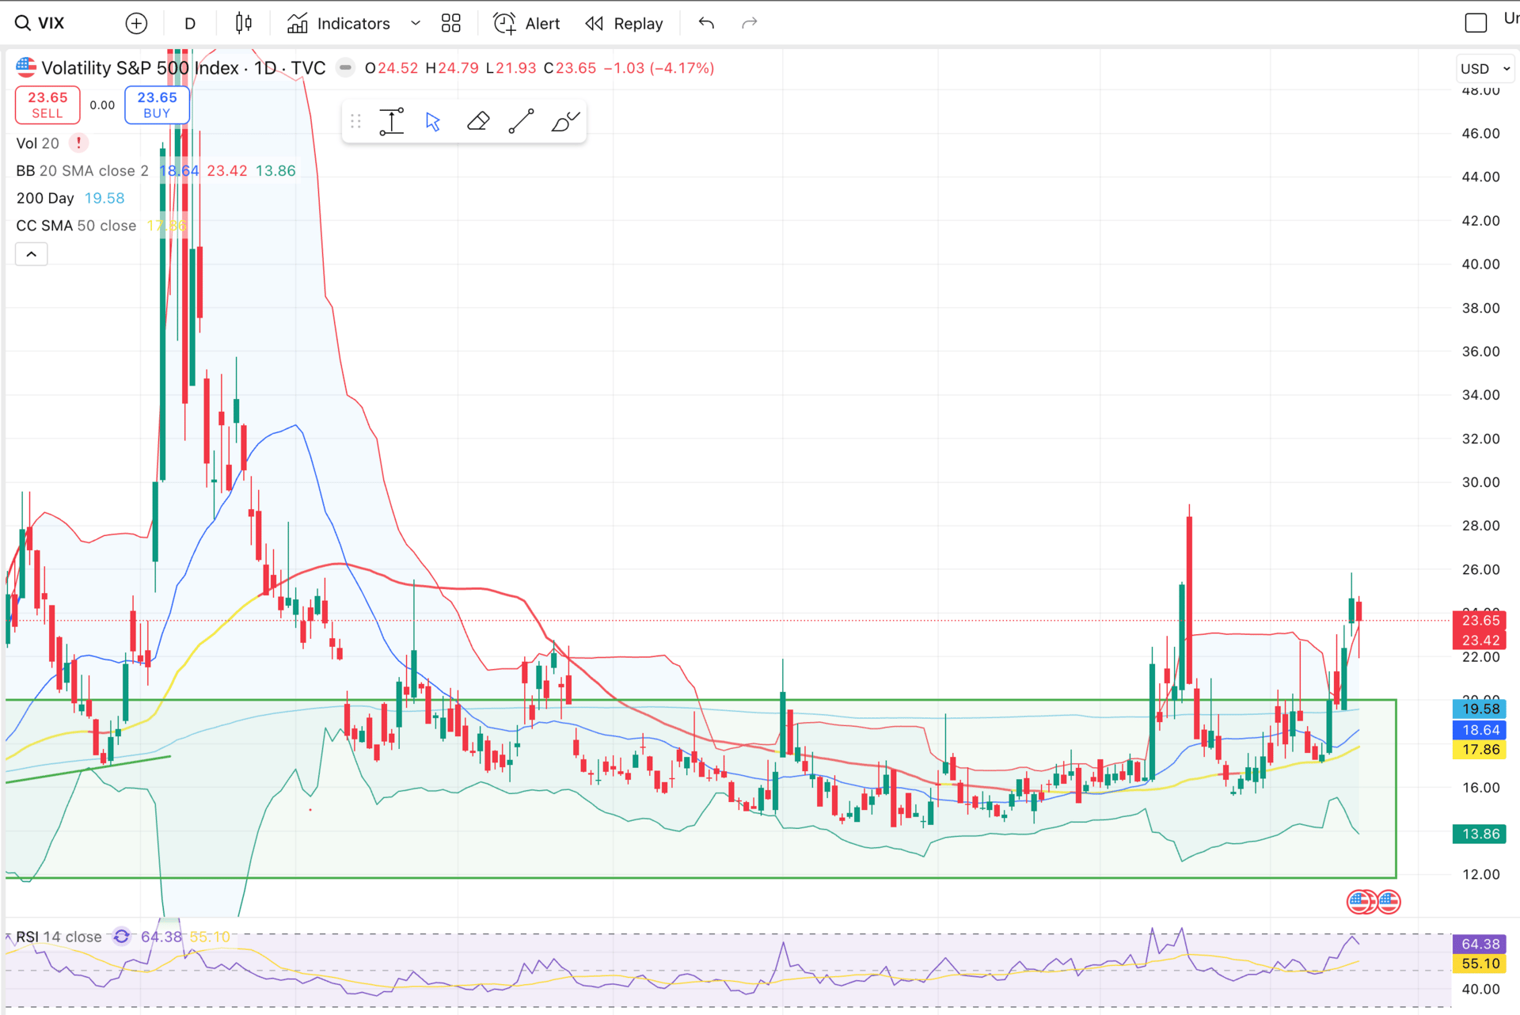The width and height of the screenshot is (1520, 1015).
Task: Create an Alert for VIX
Action: 526,24
